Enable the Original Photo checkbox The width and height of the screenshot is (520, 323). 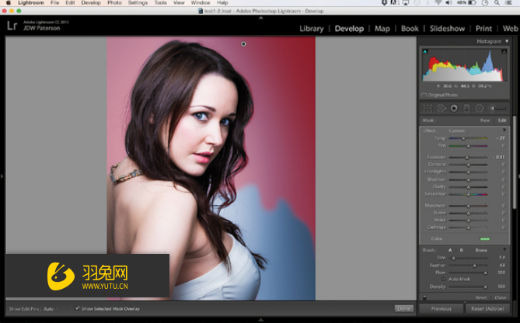coord(424,95)
